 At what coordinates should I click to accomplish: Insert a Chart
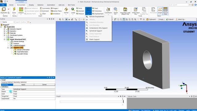point(43,14)
